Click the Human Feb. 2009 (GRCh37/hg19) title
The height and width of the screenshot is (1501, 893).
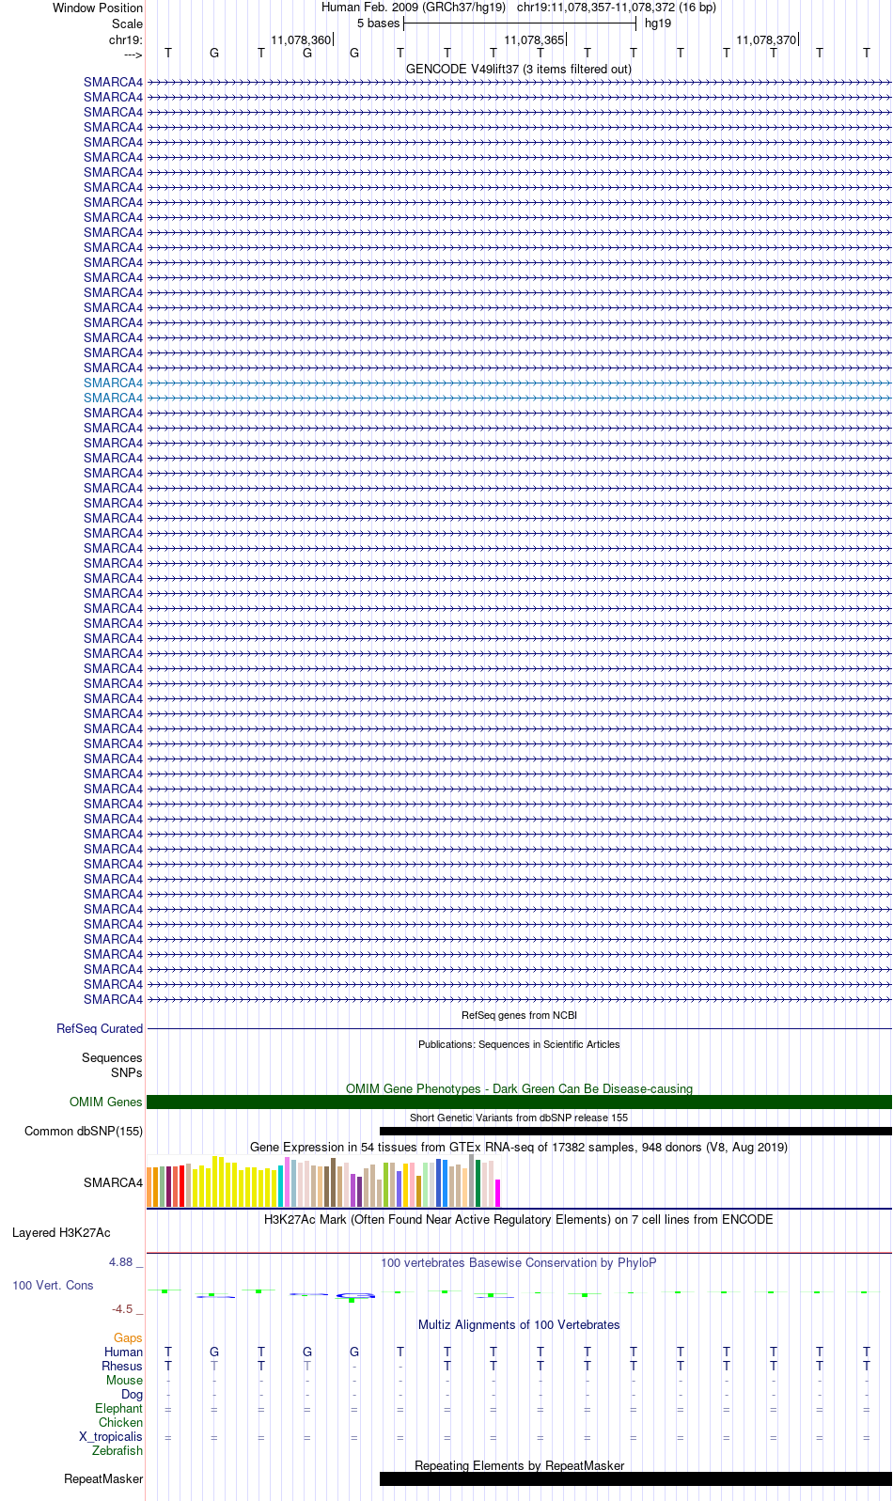click(414, 8)
